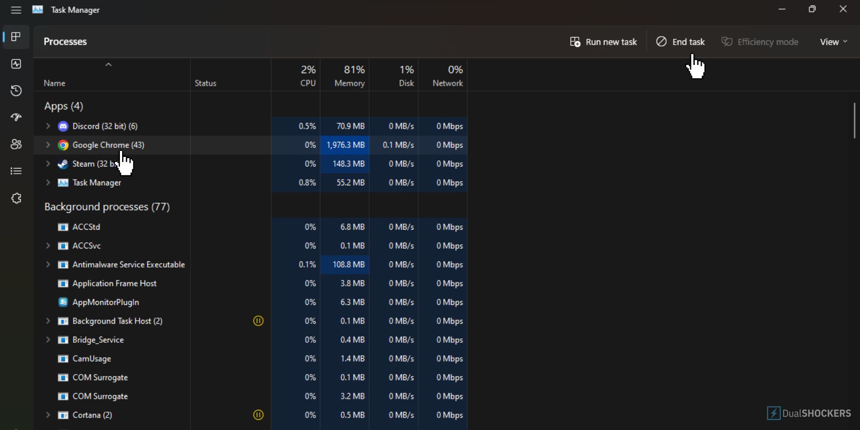Click the Run new task button
Viewport: 860px width, 430px height.
pyautogui.click(x=603, y=42)
